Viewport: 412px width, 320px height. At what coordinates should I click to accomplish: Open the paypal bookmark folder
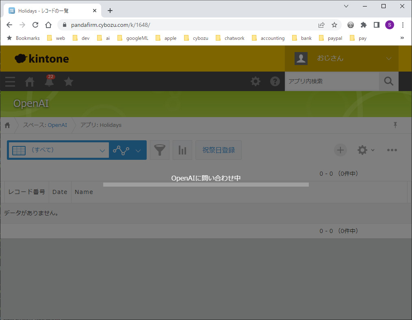331,38
